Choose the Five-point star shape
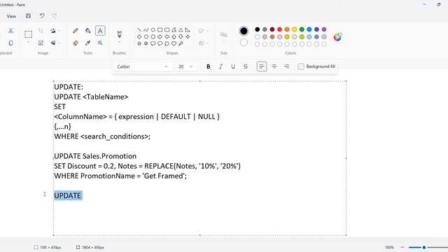 tap(139, 43)
